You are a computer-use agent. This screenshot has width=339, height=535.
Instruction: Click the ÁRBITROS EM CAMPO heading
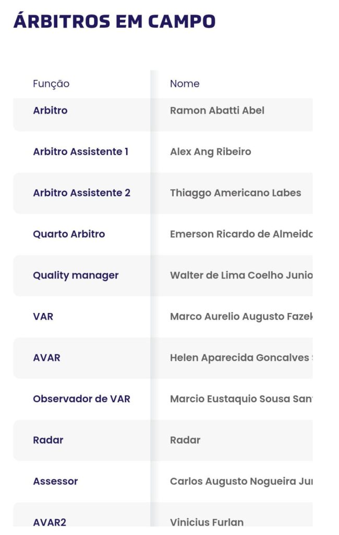click(x=114, y=21)
